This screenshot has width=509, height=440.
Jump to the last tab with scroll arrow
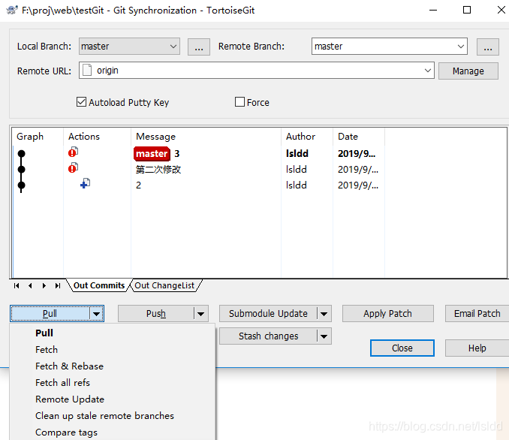coord(58,286)
